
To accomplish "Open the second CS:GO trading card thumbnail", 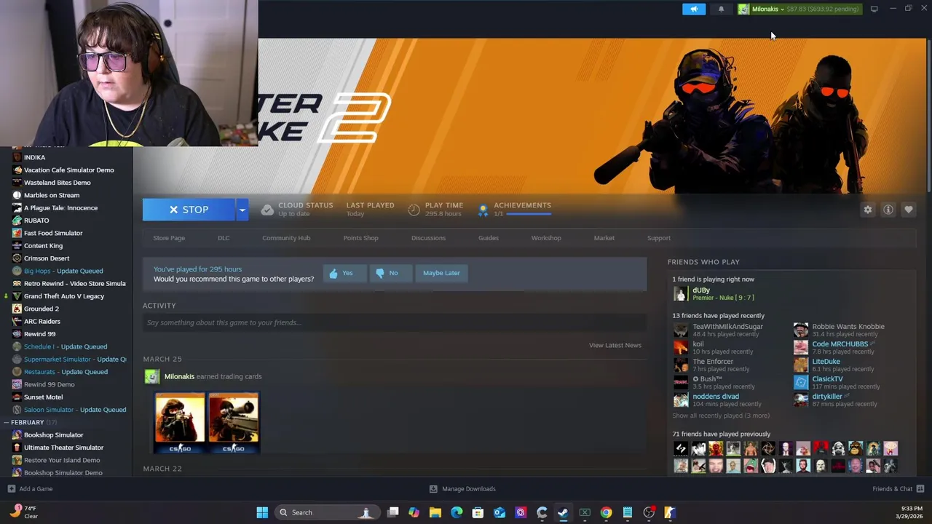I will (x=233, y=423).
